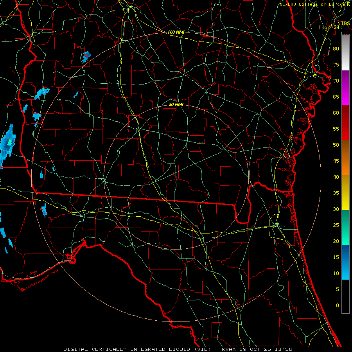Pick the orange-brown segment of the color bar
352x352 pixels.
(345, 157)
